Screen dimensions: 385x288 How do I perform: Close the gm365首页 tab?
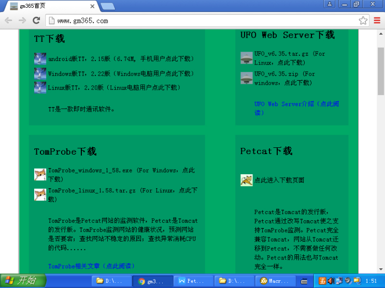pyautogui.click(x=92, y=6)
